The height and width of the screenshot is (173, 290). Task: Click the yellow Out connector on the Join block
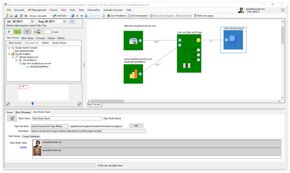198,40
